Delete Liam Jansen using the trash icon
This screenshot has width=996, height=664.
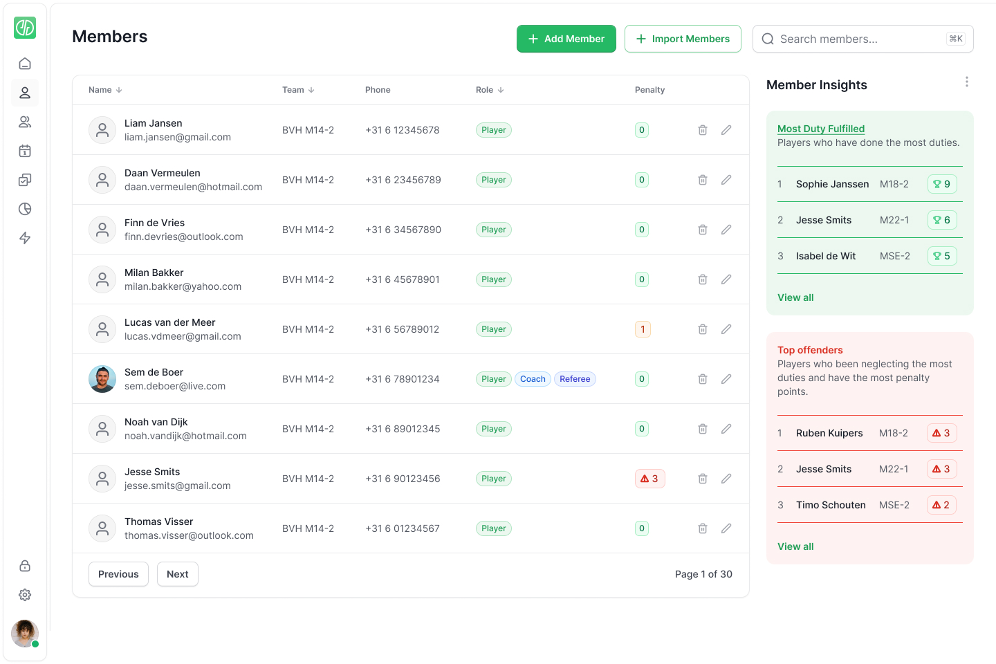coord(703,130)
